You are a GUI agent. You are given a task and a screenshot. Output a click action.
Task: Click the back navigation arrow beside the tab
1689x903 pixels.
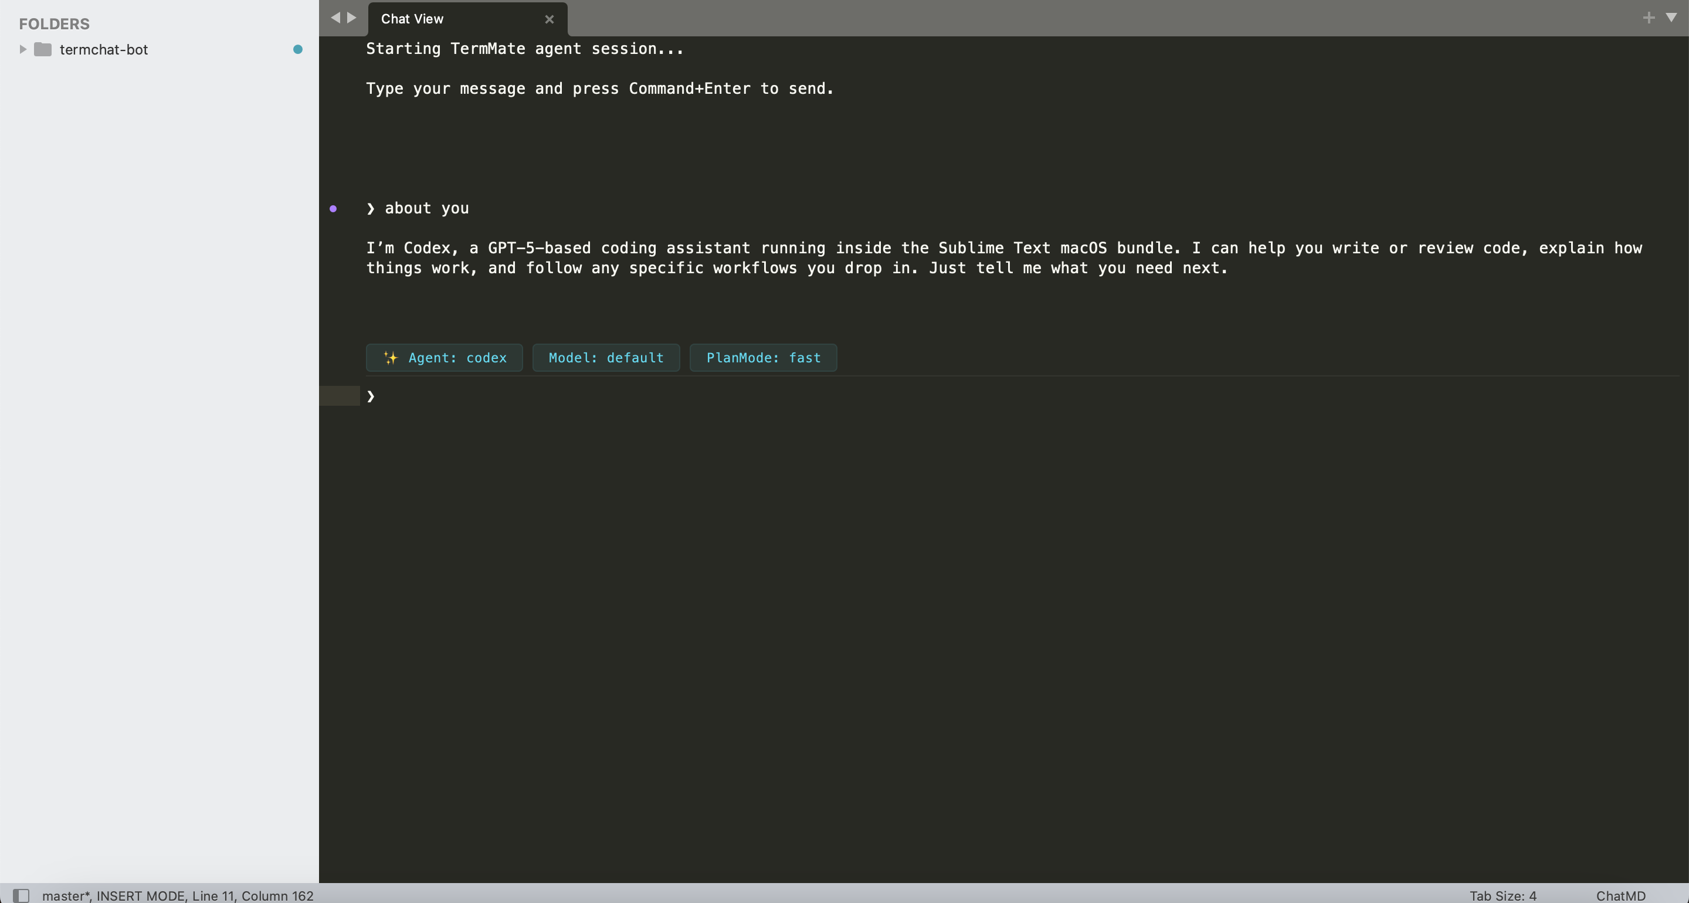[335, 18]
